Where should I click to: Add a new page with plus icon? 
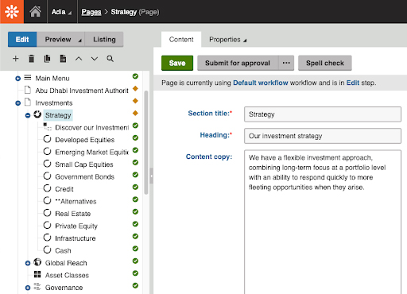(16, 59)
